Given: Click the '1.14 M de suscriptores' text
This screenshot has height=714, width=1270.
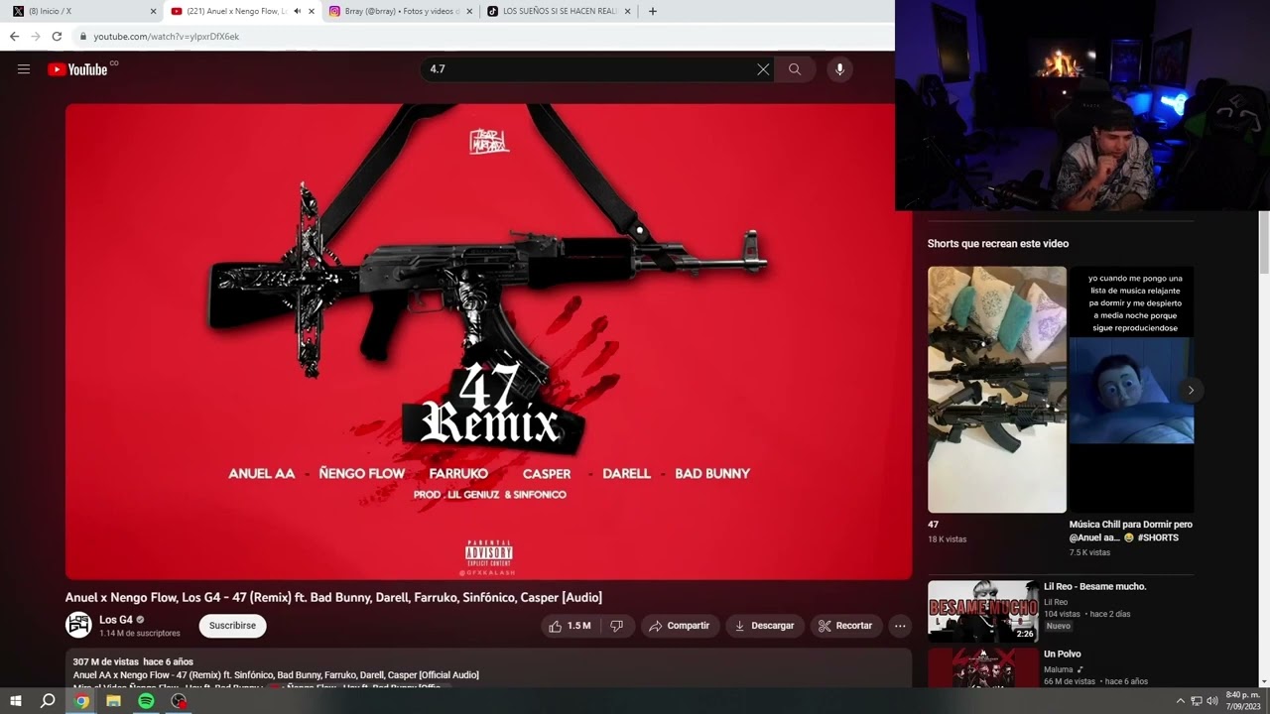Looking at the screenshot, I should pyautogui.click(x=140, y=633).
